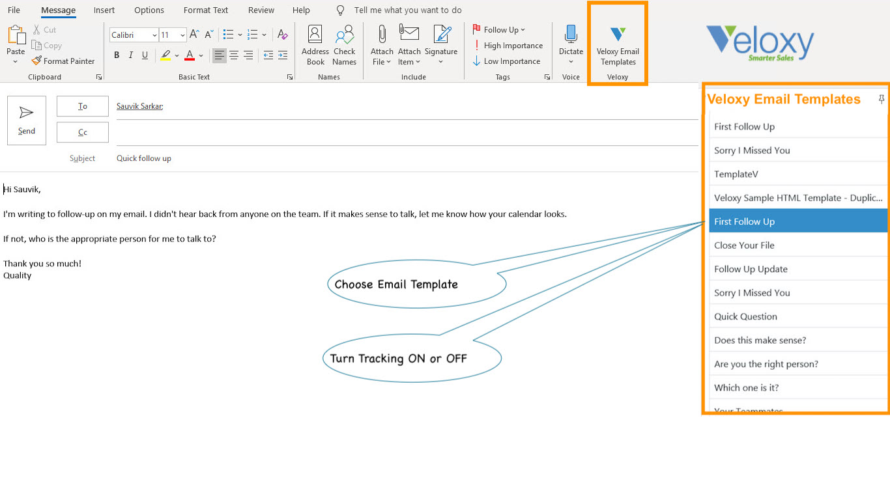This screenshot has width=890, height=500.
Task: Increase the paragraph indent
Action: 283,55
